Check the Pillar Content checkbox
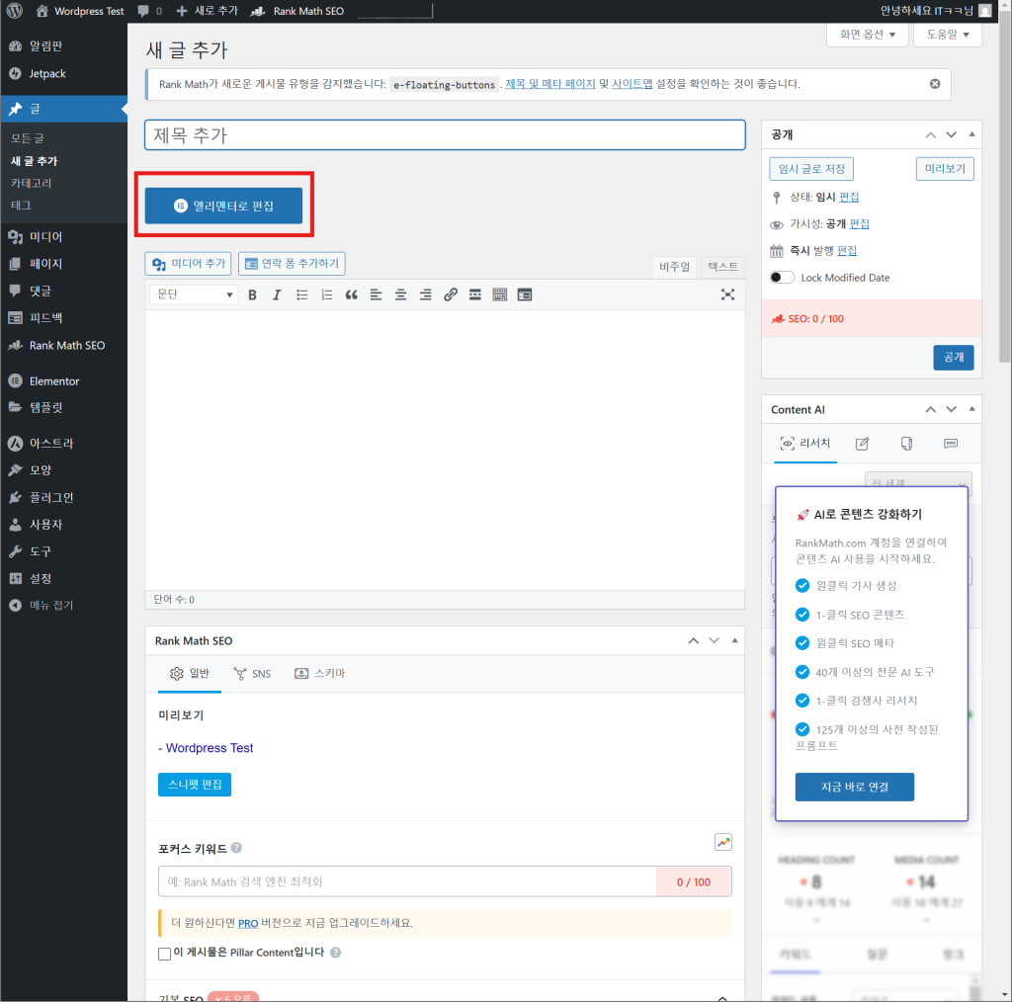Viewport: 1012px width, 1002px height. point(165,954)
